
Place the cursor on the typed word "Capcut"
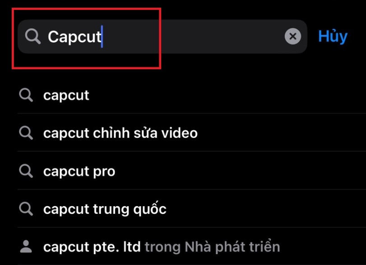tap(74, 37)
